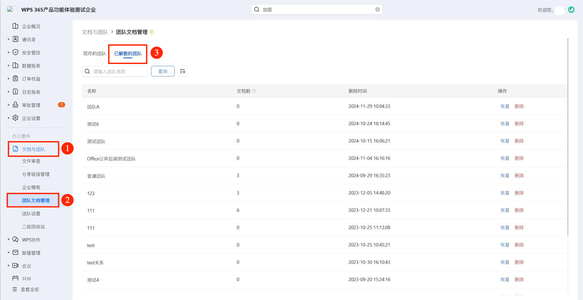Click the help icon next to 文档数

coord(254,91)
